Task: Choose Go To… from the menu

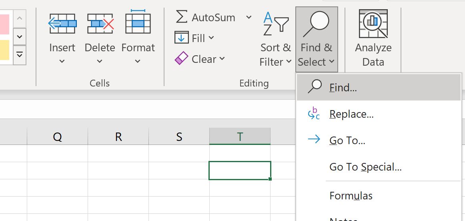Action: pos(379,140)
